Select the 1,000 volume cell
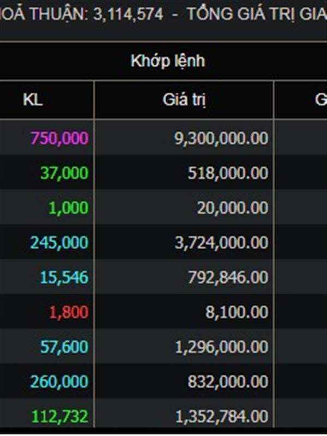The image size is (327, 436). click(46, 207)
